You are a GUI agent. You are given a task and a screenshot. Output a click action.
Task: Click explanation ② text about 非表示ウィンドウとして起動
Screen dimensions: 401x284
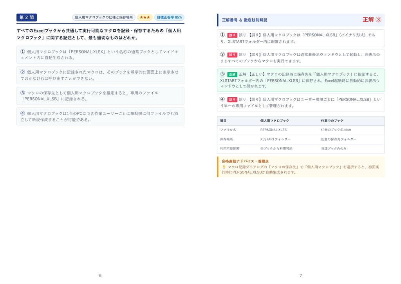(301, 58)
